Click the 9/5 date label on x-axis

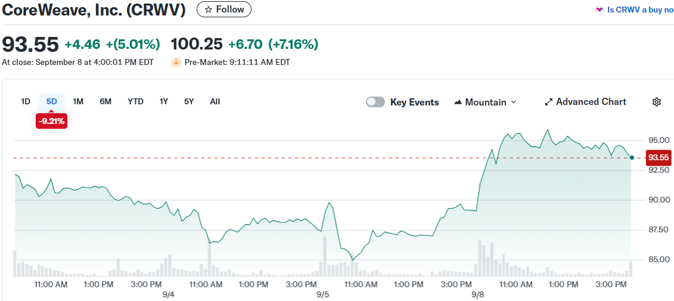(x=322, y=294)
